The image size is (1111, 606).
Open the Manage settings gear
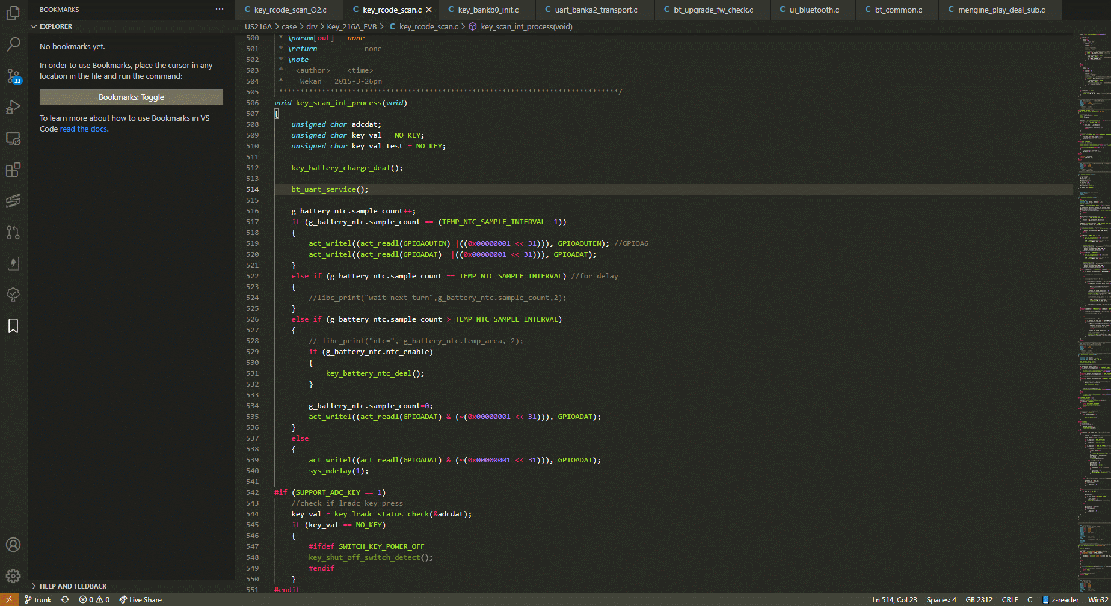[13, 576]
